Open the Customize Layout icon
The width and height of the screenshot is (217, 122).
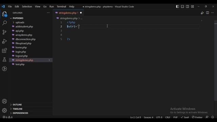[x=192, y=6]
